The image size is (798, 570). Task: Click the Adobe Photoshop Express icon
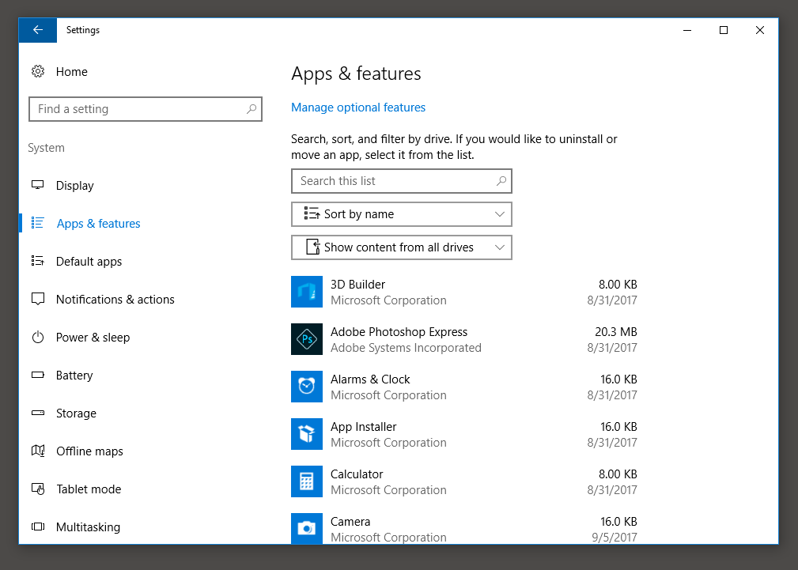(307, 339)
